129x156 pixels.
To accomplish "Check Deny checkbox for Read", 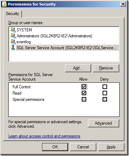I will (105, 93).
